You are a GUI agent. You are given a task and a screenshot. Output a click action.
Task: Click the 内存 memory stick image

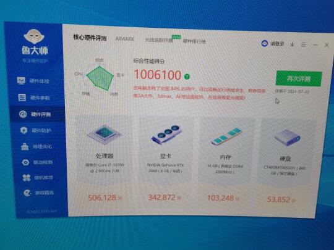(226, 136)
